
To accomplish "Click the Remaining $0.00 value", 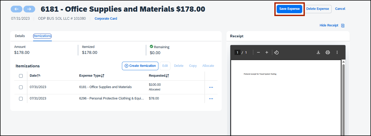I will point(155,53).
